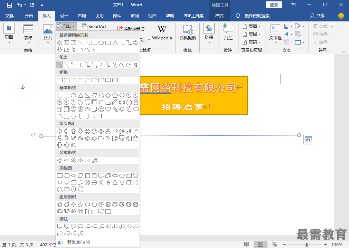
Task: Open the 格式 drawing format tab
Action: point(219,16)
